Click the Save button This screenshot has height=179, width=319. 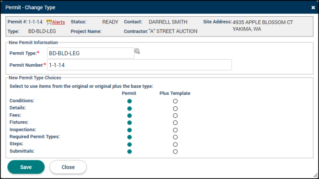coord(26,167)
